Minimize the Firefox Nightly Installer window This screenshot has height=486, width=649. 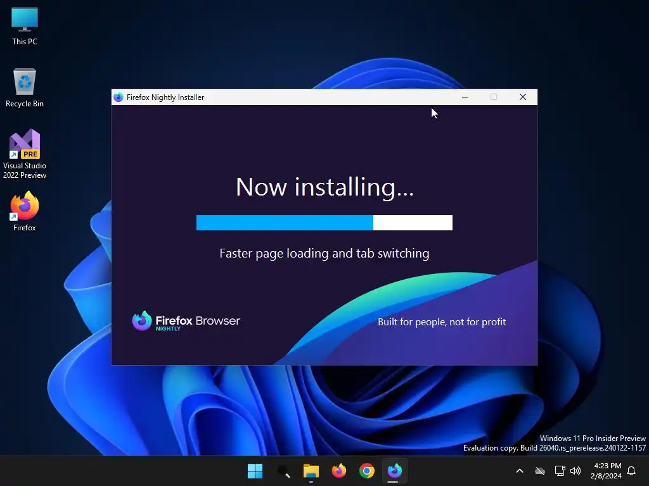465,97
